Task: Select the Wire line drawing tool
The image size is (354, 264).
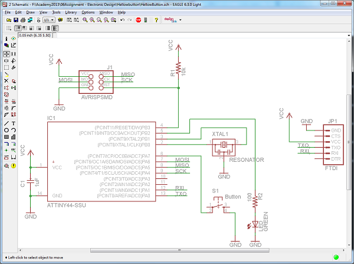Action: tap(6, 123)
